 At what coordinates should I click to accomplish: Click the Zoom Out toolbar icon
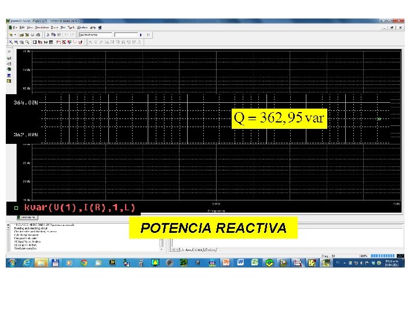(x=16, y=42)
